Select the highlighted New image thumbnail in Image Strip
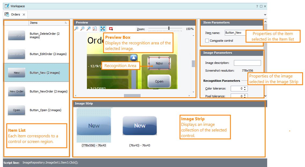This screenshot has width=305, height=167. pyautogui.click(x=94, y=125)
